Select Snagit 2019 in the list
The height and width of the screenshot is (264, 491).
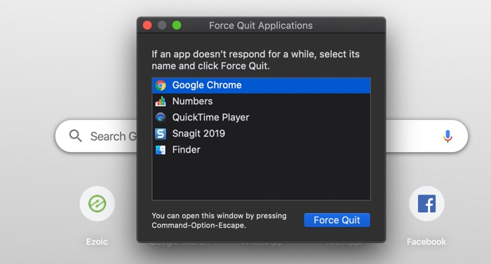261,134
